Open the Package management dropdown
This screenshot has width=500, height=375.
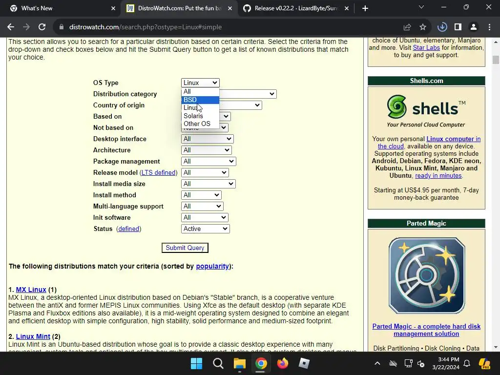(208, 161)
